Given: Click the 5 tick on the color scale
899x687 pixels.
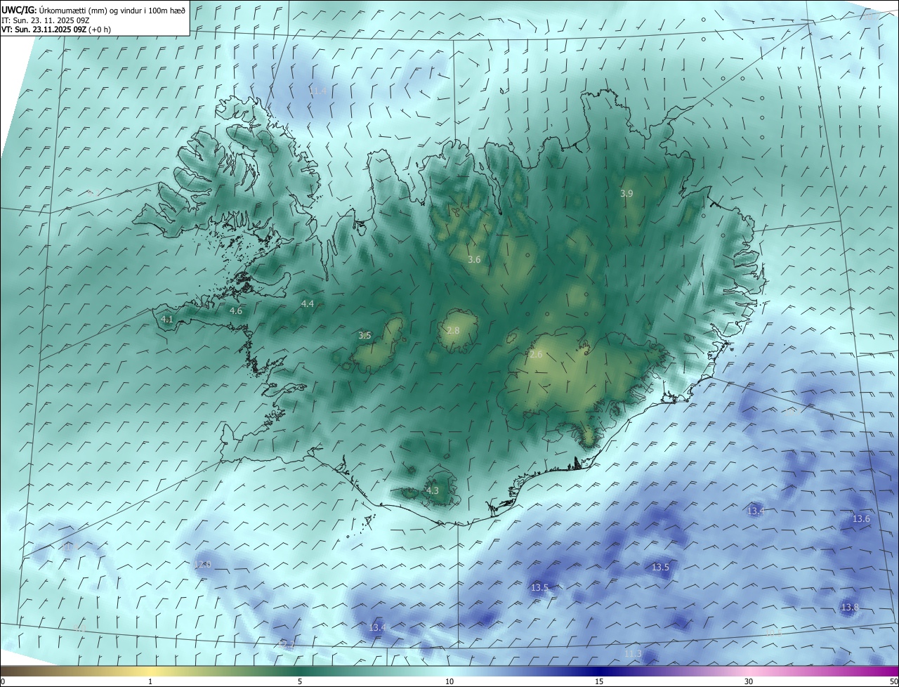Looking at the screenshot, I should (300, 681).
